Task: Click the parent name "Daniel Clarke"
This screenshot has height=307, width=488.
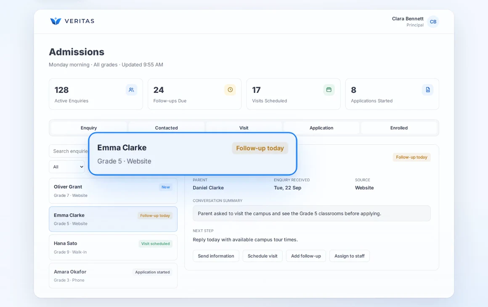Action: coord(208,188)
